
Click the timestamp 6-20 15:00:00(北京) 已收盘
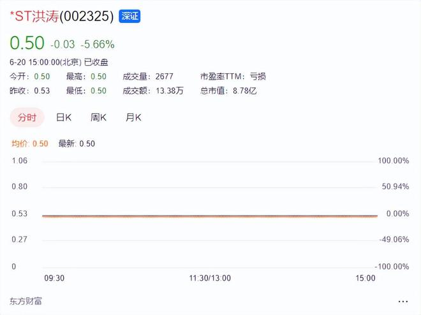click(59, 62)
